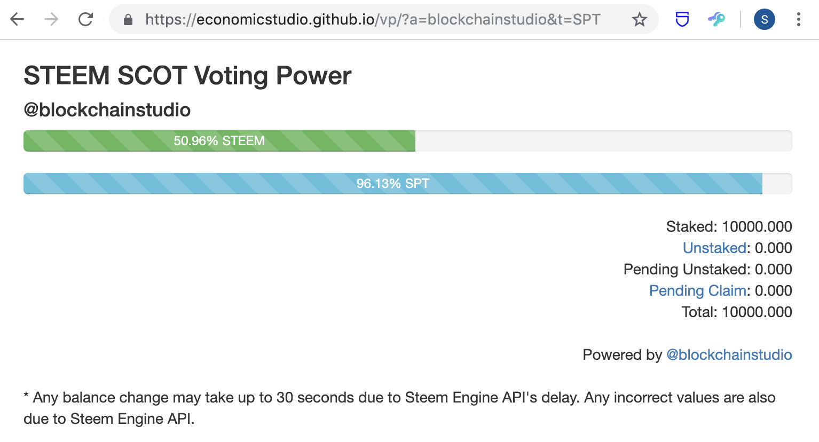Image resolution: width=819 pixels, height=442 pixels.
Task: Visit the @blockchainstudio Powered by link
Action: (729, 354)
